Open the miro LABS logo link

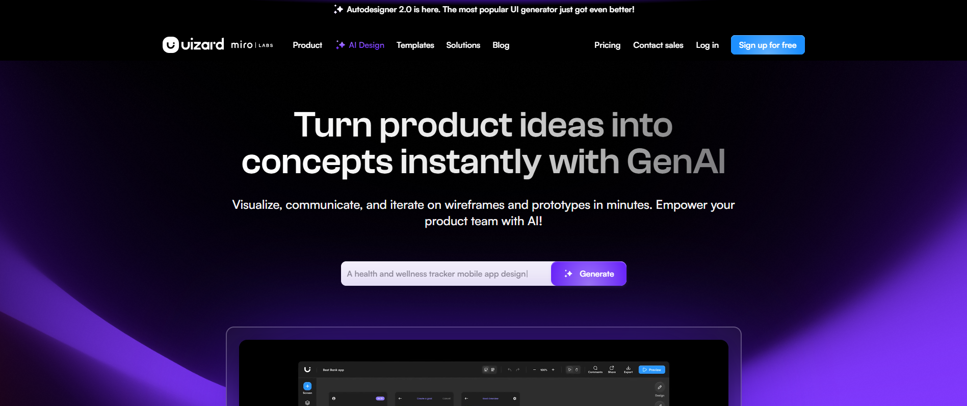click(x=252, y=45)
